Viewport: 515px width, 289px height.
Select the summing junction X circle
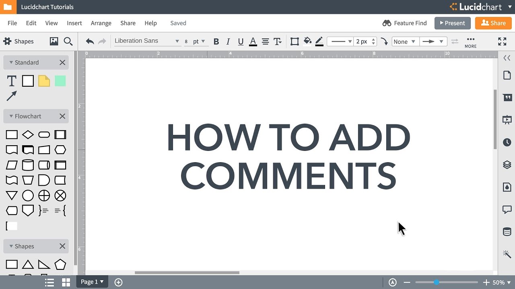[60, 195]
